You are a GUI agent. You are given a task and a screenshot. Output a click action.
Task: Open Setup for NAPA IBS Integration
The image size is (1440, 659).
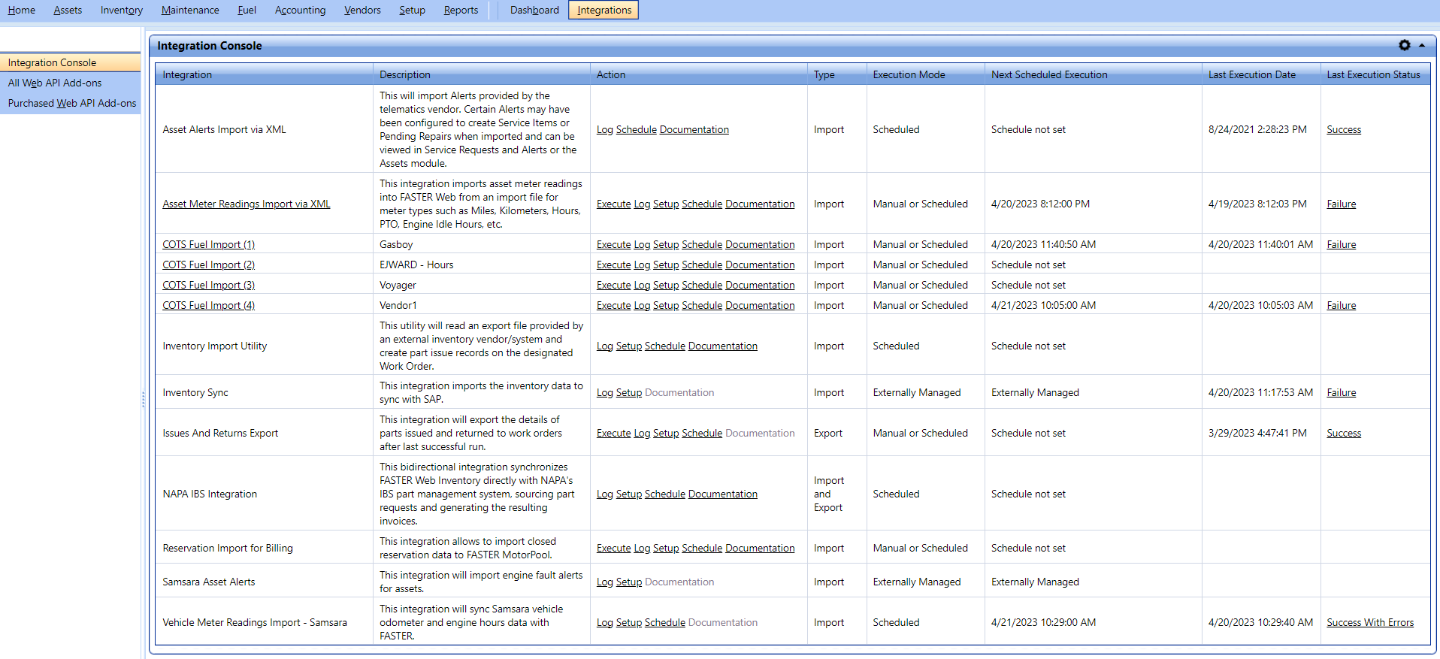pyautogui.click(x=629, y=494)
